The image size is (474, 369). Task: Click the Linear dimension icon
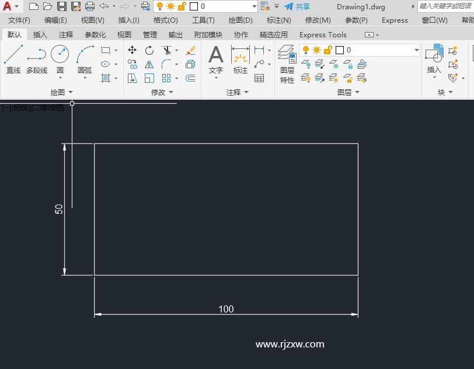tap(259, 50)
